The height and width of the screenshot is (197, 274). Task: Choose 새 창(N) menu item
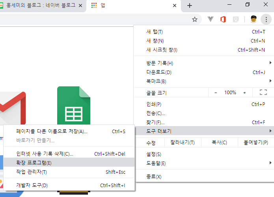204,41
